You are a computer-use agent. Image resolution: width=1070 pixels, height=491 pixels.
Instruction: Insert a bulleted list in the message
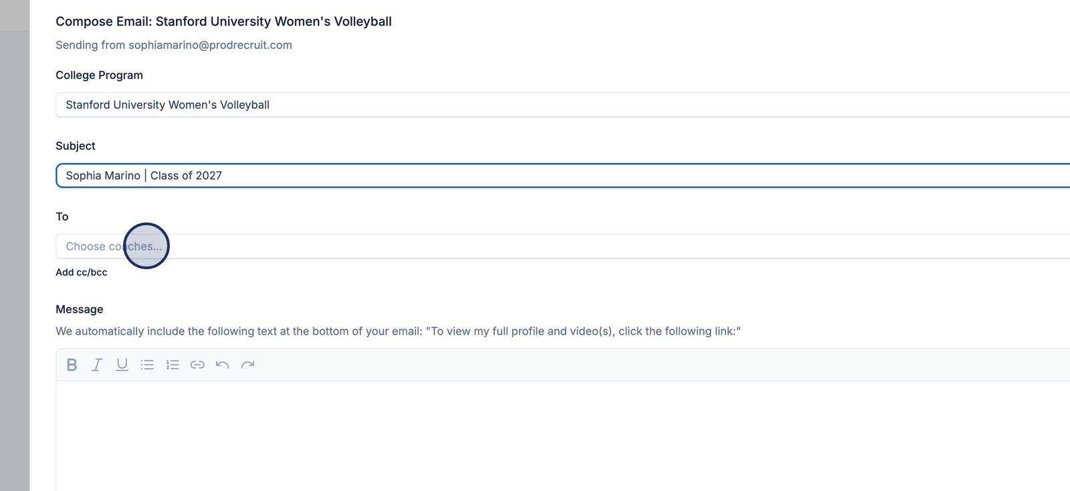click(x=147, y=365)
